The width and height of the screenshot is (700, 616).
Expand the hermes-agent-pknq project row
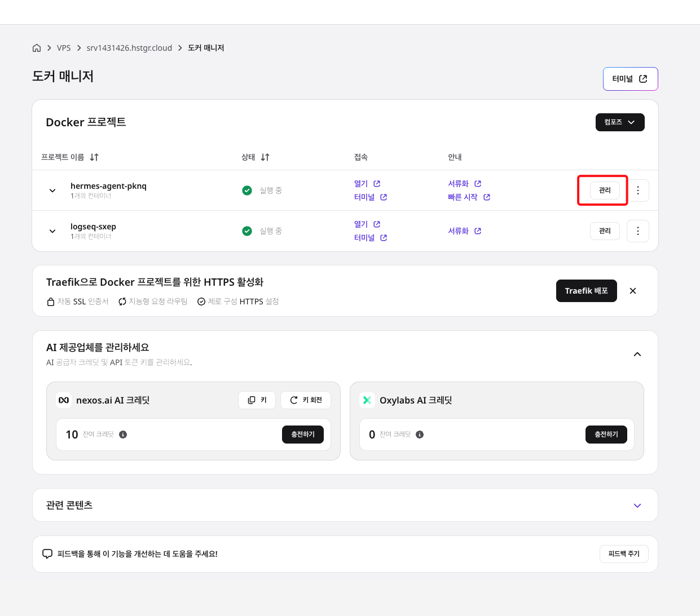tap(52, 190)
